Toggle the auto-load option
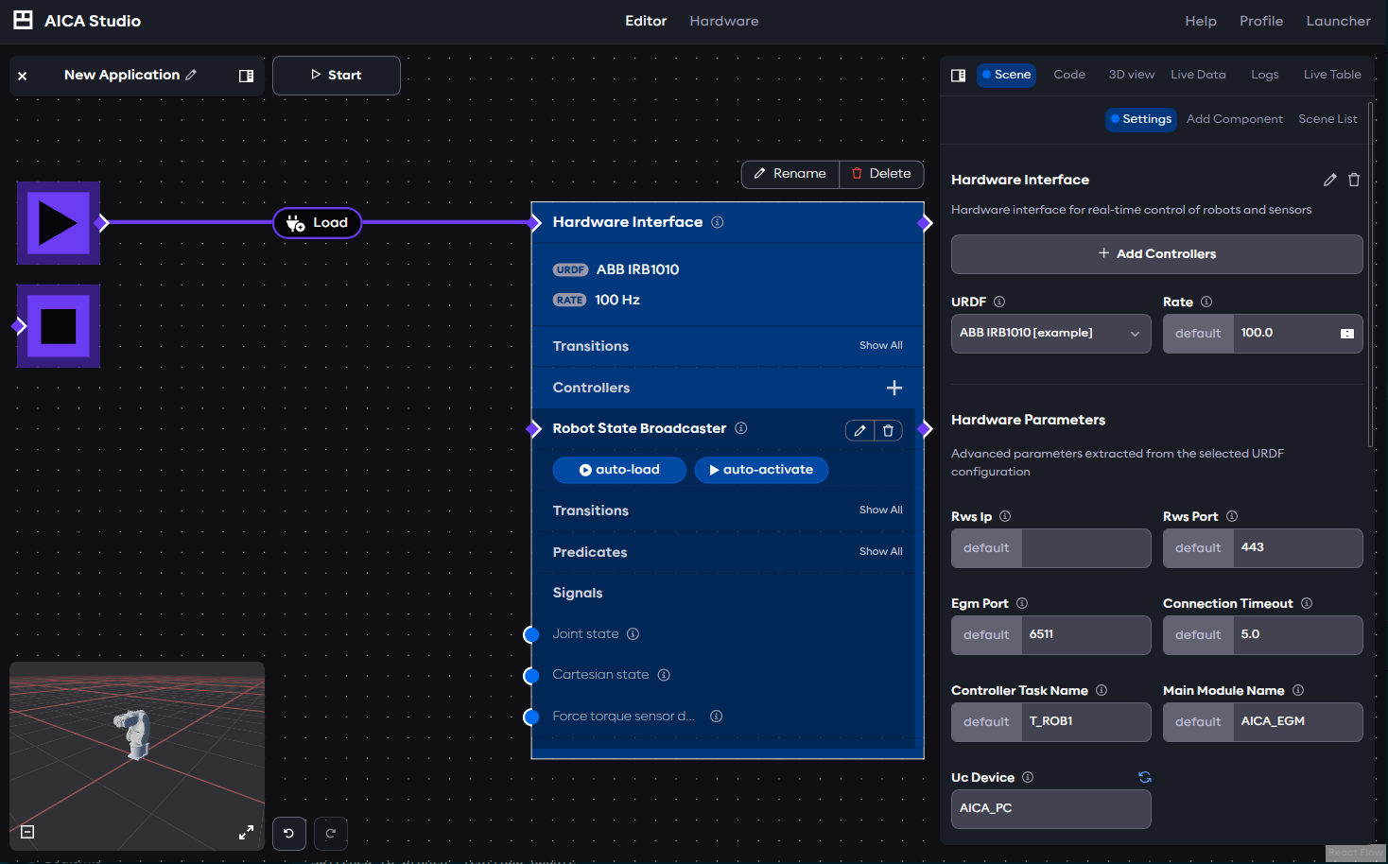 click(619, 470)
